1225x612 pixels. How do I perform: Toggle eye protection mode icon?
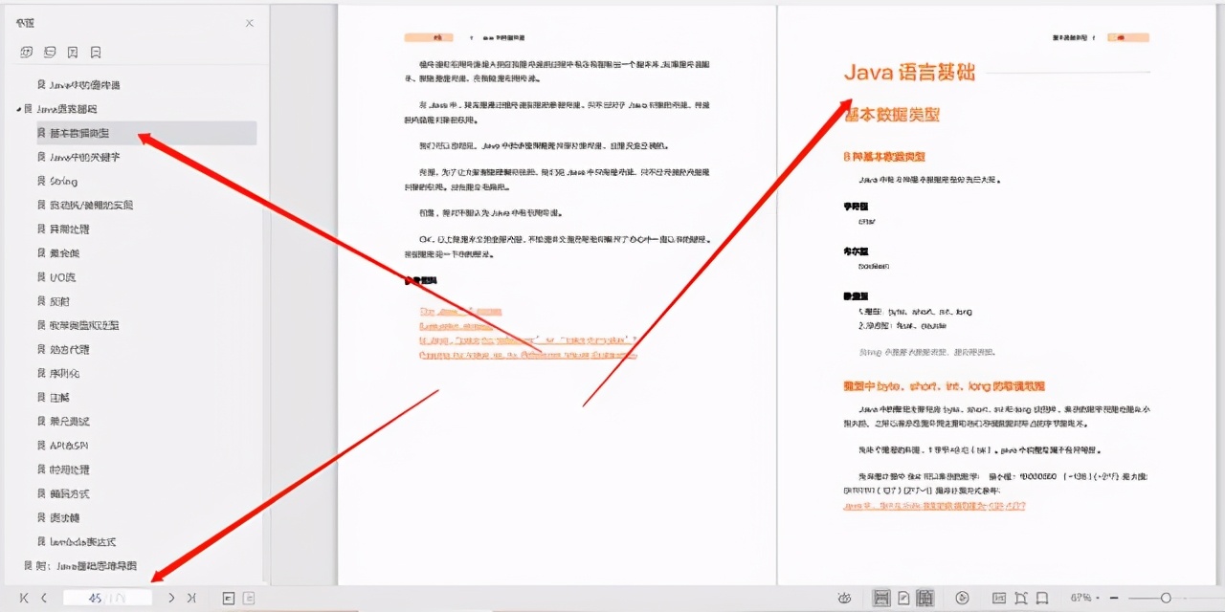845,598
